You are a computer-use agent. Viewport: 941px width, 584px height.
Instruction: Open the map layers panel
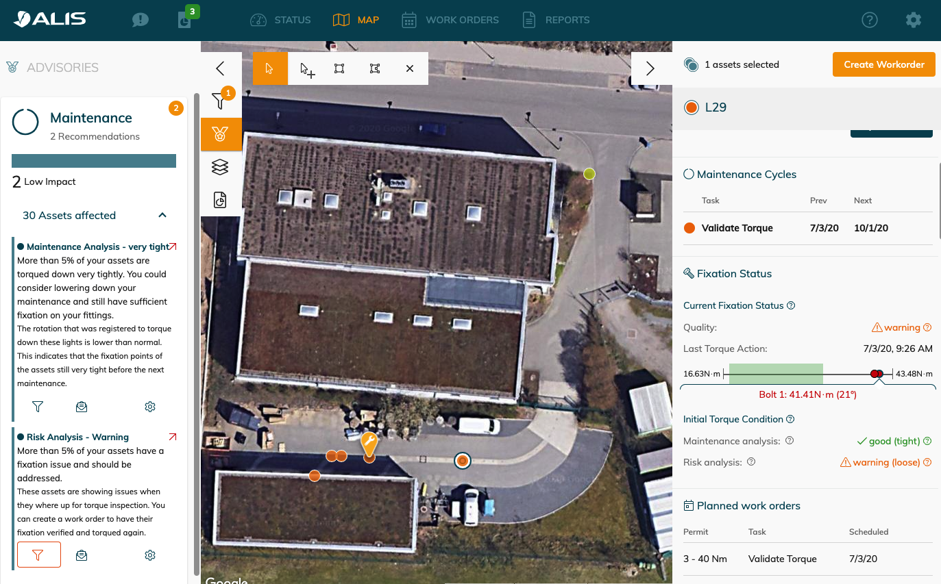pos(220,167)
